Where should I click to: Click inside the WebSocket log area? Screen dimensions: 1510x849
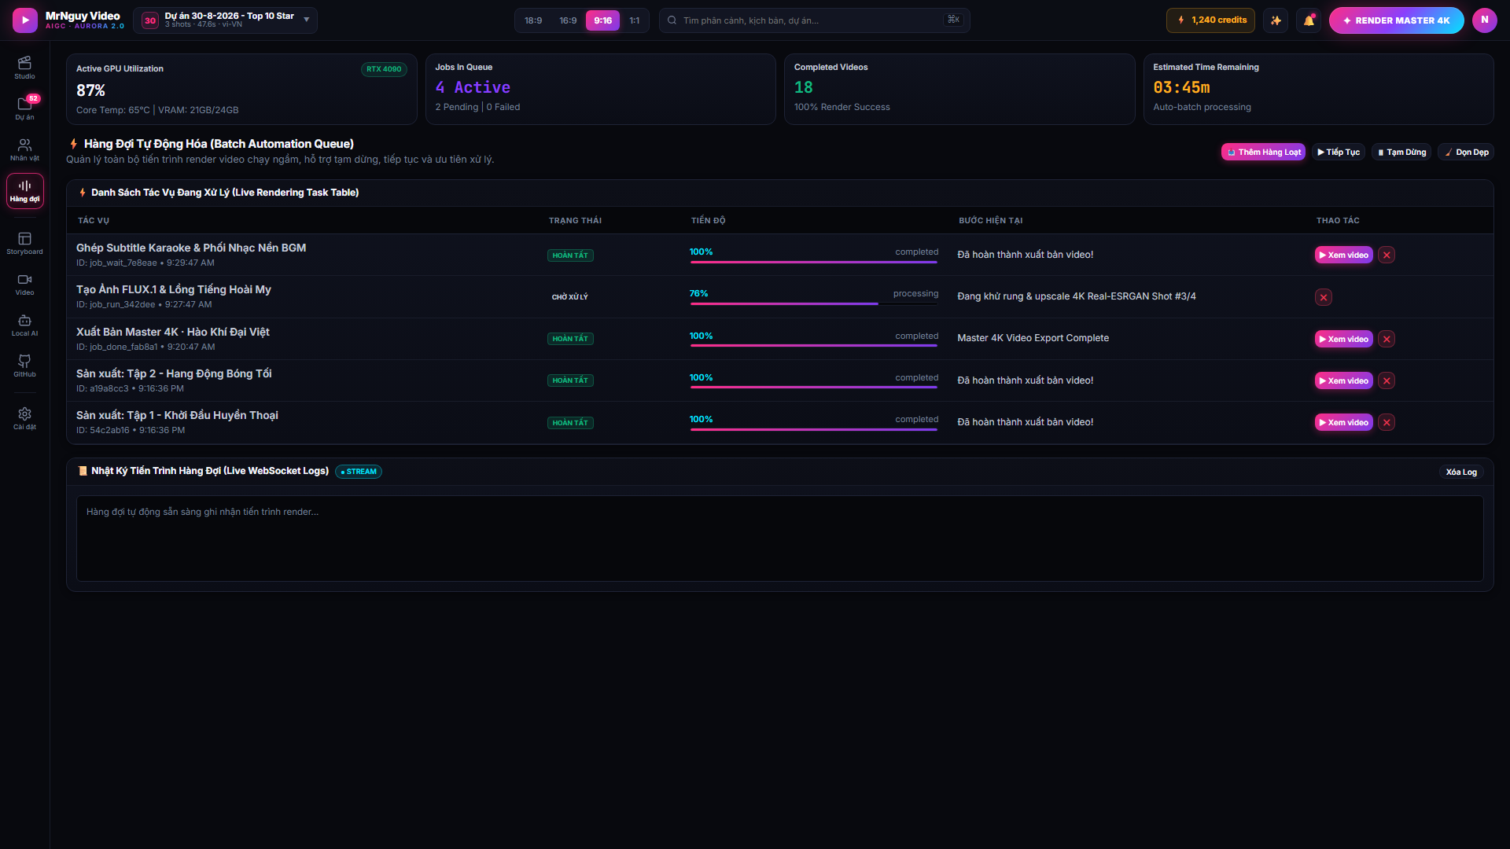tap(779, 538)
